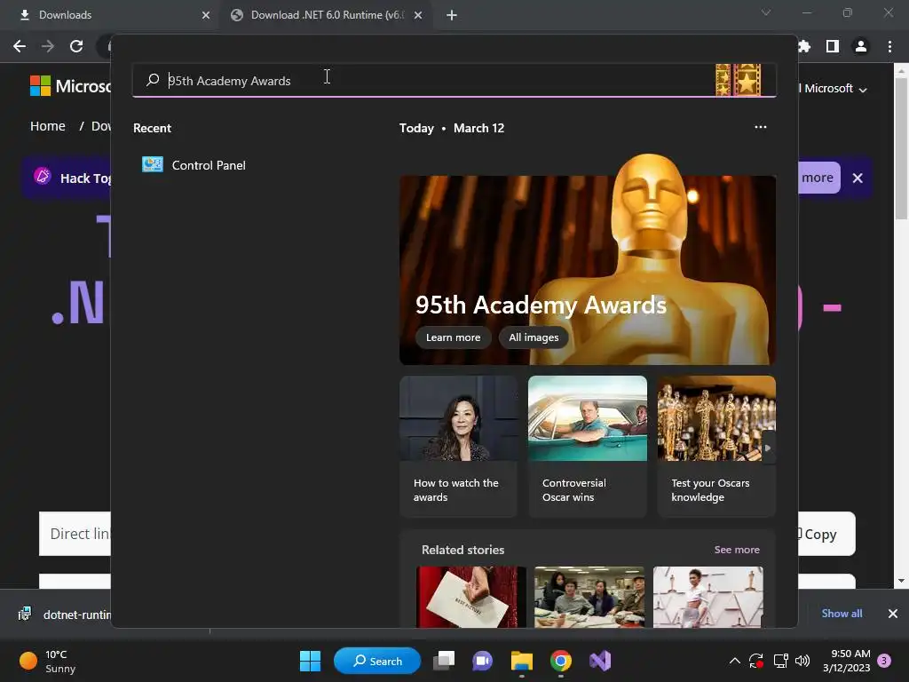Image resolution: width=909 pixels, height=682 pixels.
Task: Open Chrome tab search chevron
Action: (766, 12)
